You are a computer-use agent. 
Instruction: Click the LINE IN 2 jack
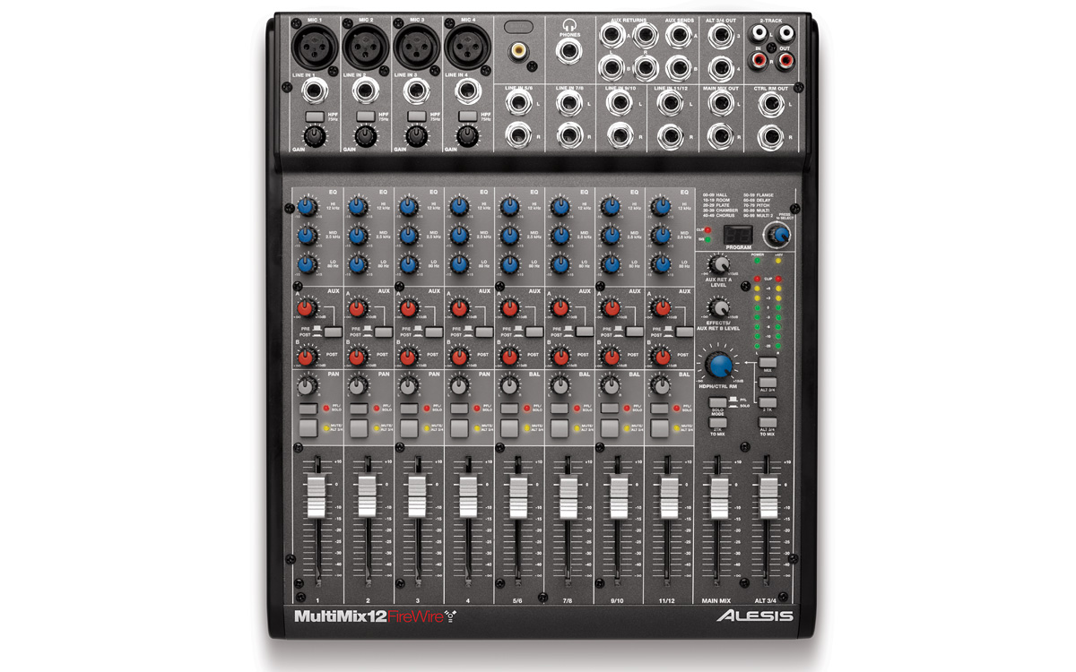tap(365, 90)
